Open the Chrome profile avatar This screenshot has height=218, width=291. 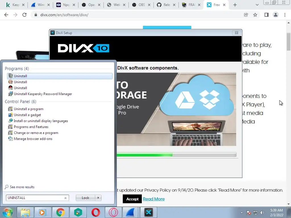click(276, 15)
